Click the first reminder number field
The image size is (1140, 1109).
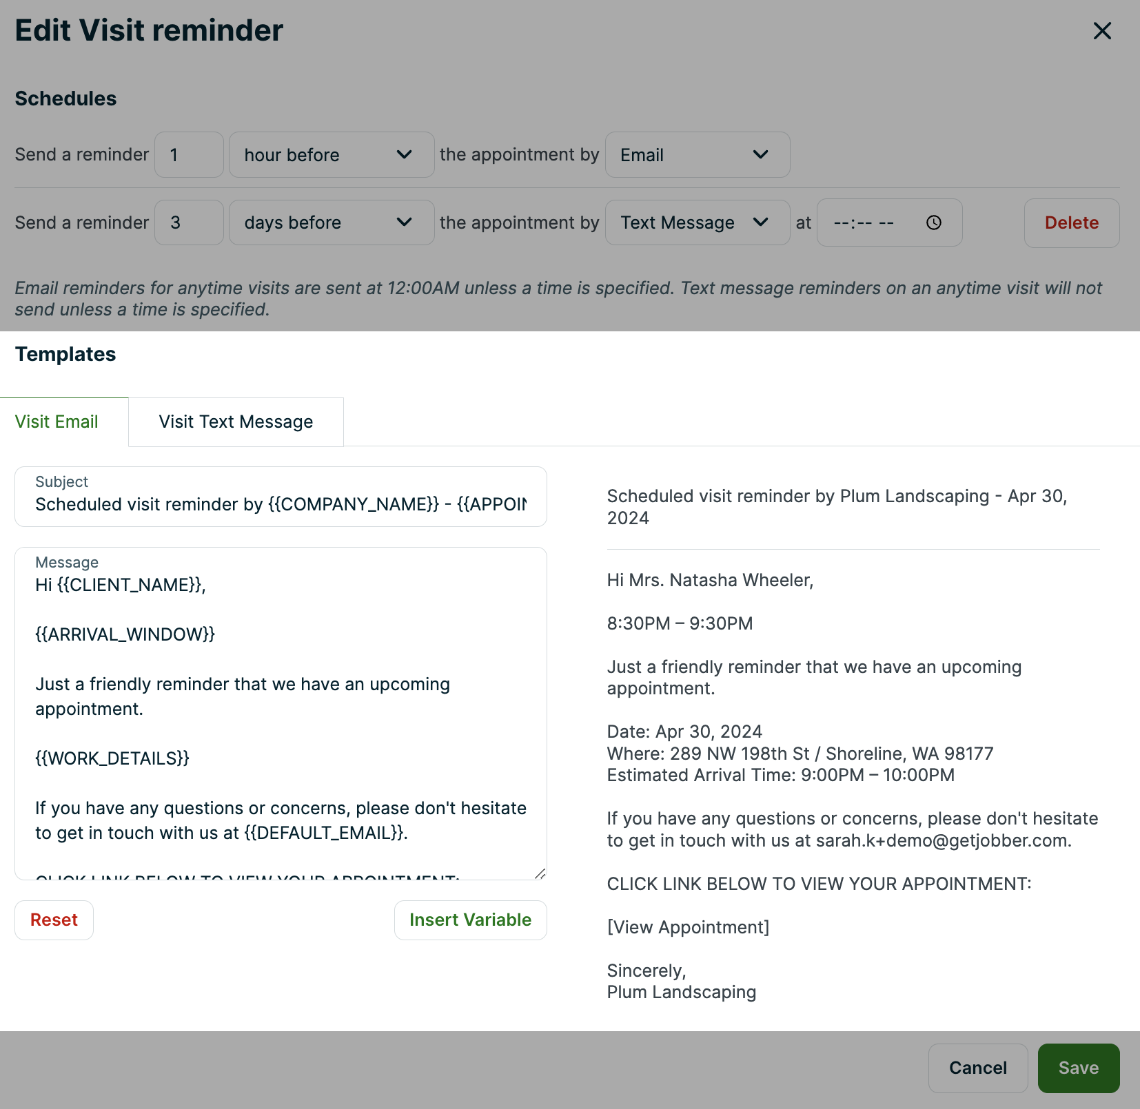pos(189,155)
